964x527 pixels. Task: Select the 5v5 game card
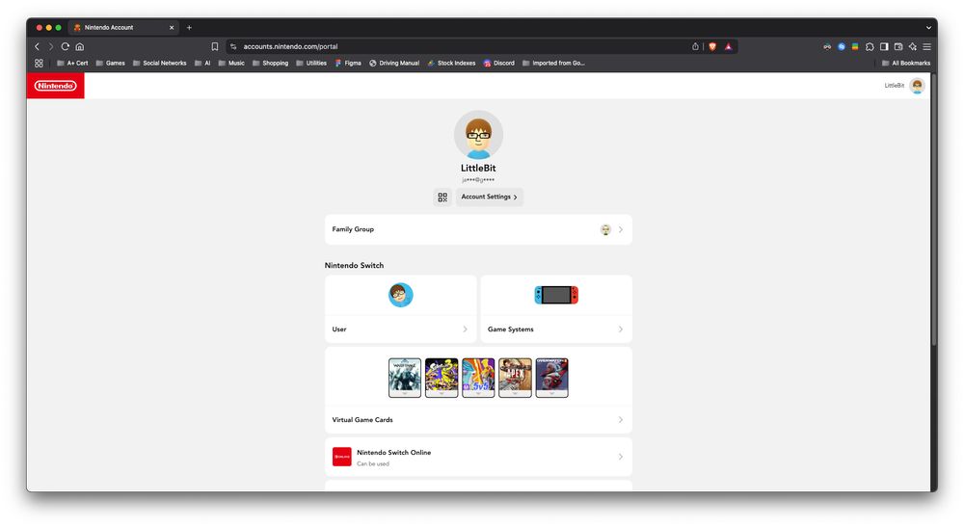478,378
